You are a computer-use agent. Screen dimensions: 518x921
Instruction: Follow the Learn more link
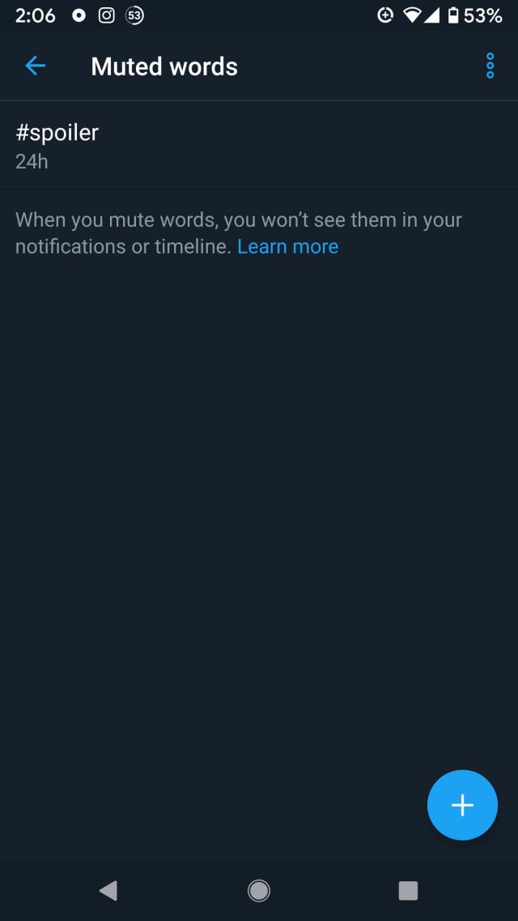(287, 246)
